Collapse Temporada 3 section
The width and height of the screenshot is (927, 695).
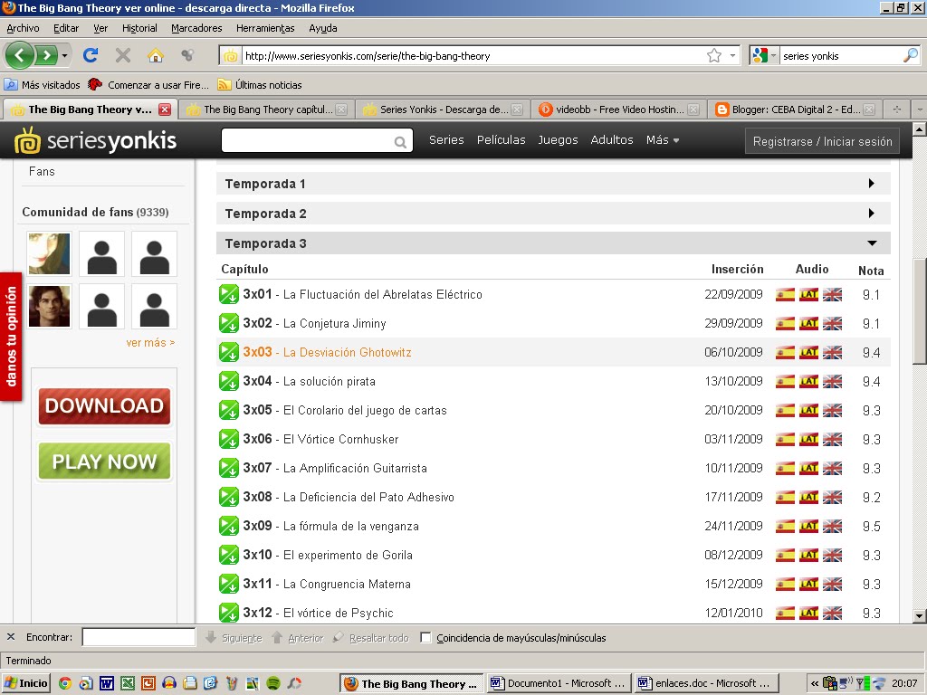[x=553, y=243]
